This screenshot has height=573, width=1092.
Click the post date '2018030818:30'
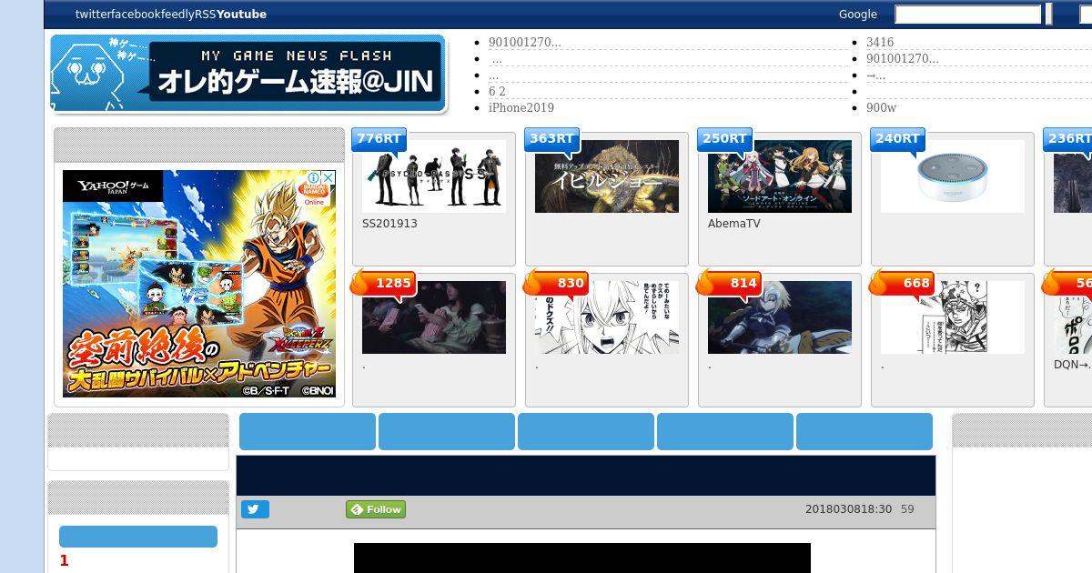[x=848, y=509]
